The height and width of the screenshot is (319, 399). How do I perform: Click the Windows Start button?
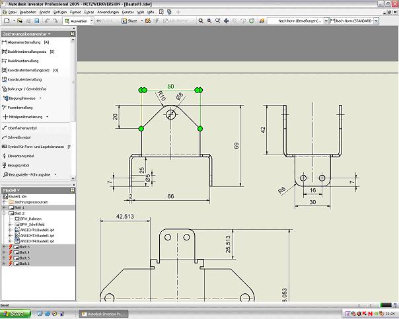[x=13, y=314]
